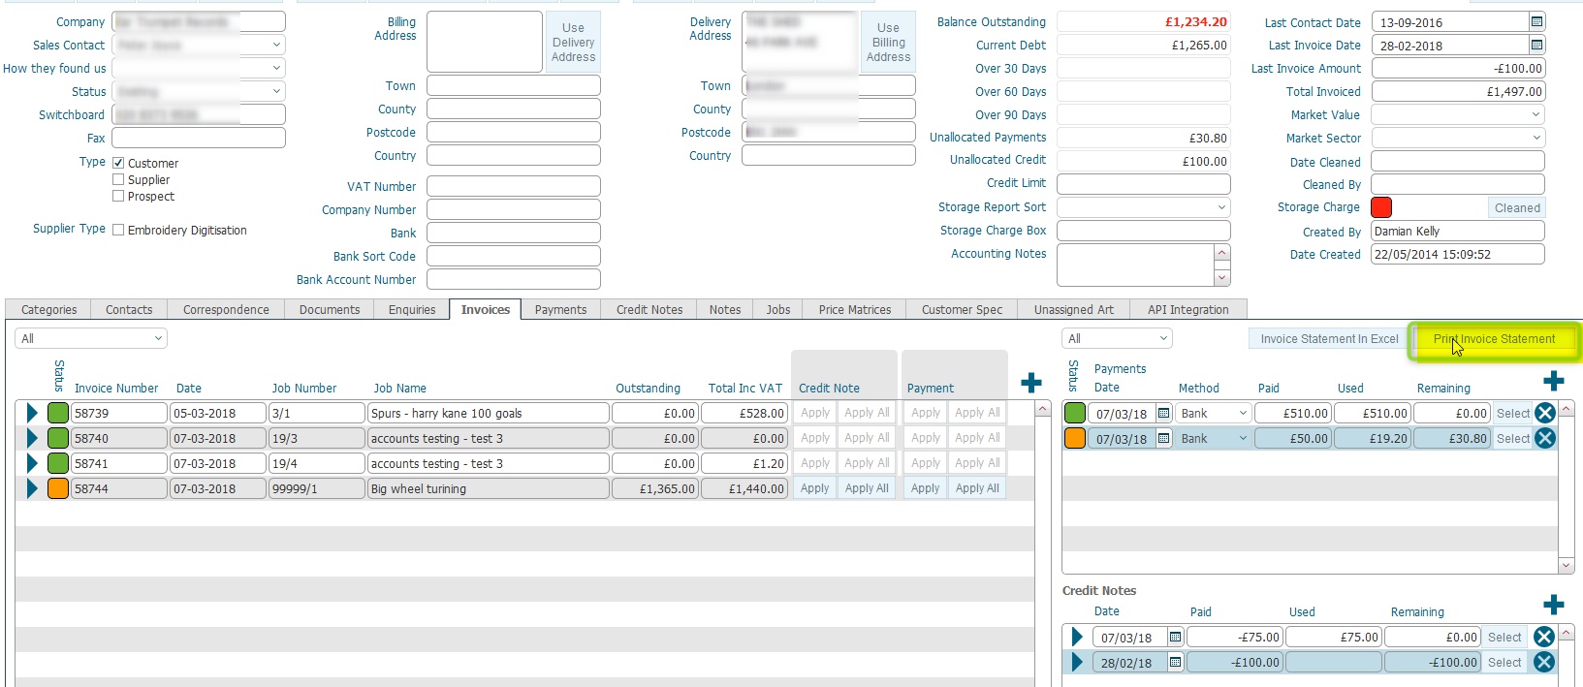This screenshot has width=1583, height=687.
Task: Tick the Supplier type checkbox
Action: [118, 180]
